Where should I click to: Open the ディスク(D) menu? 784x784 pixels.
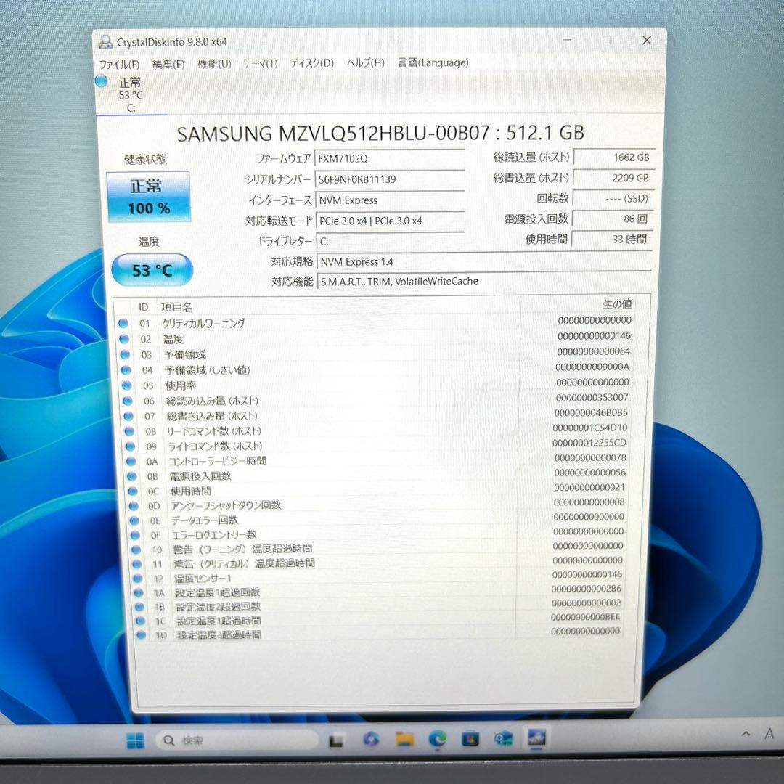312,63
